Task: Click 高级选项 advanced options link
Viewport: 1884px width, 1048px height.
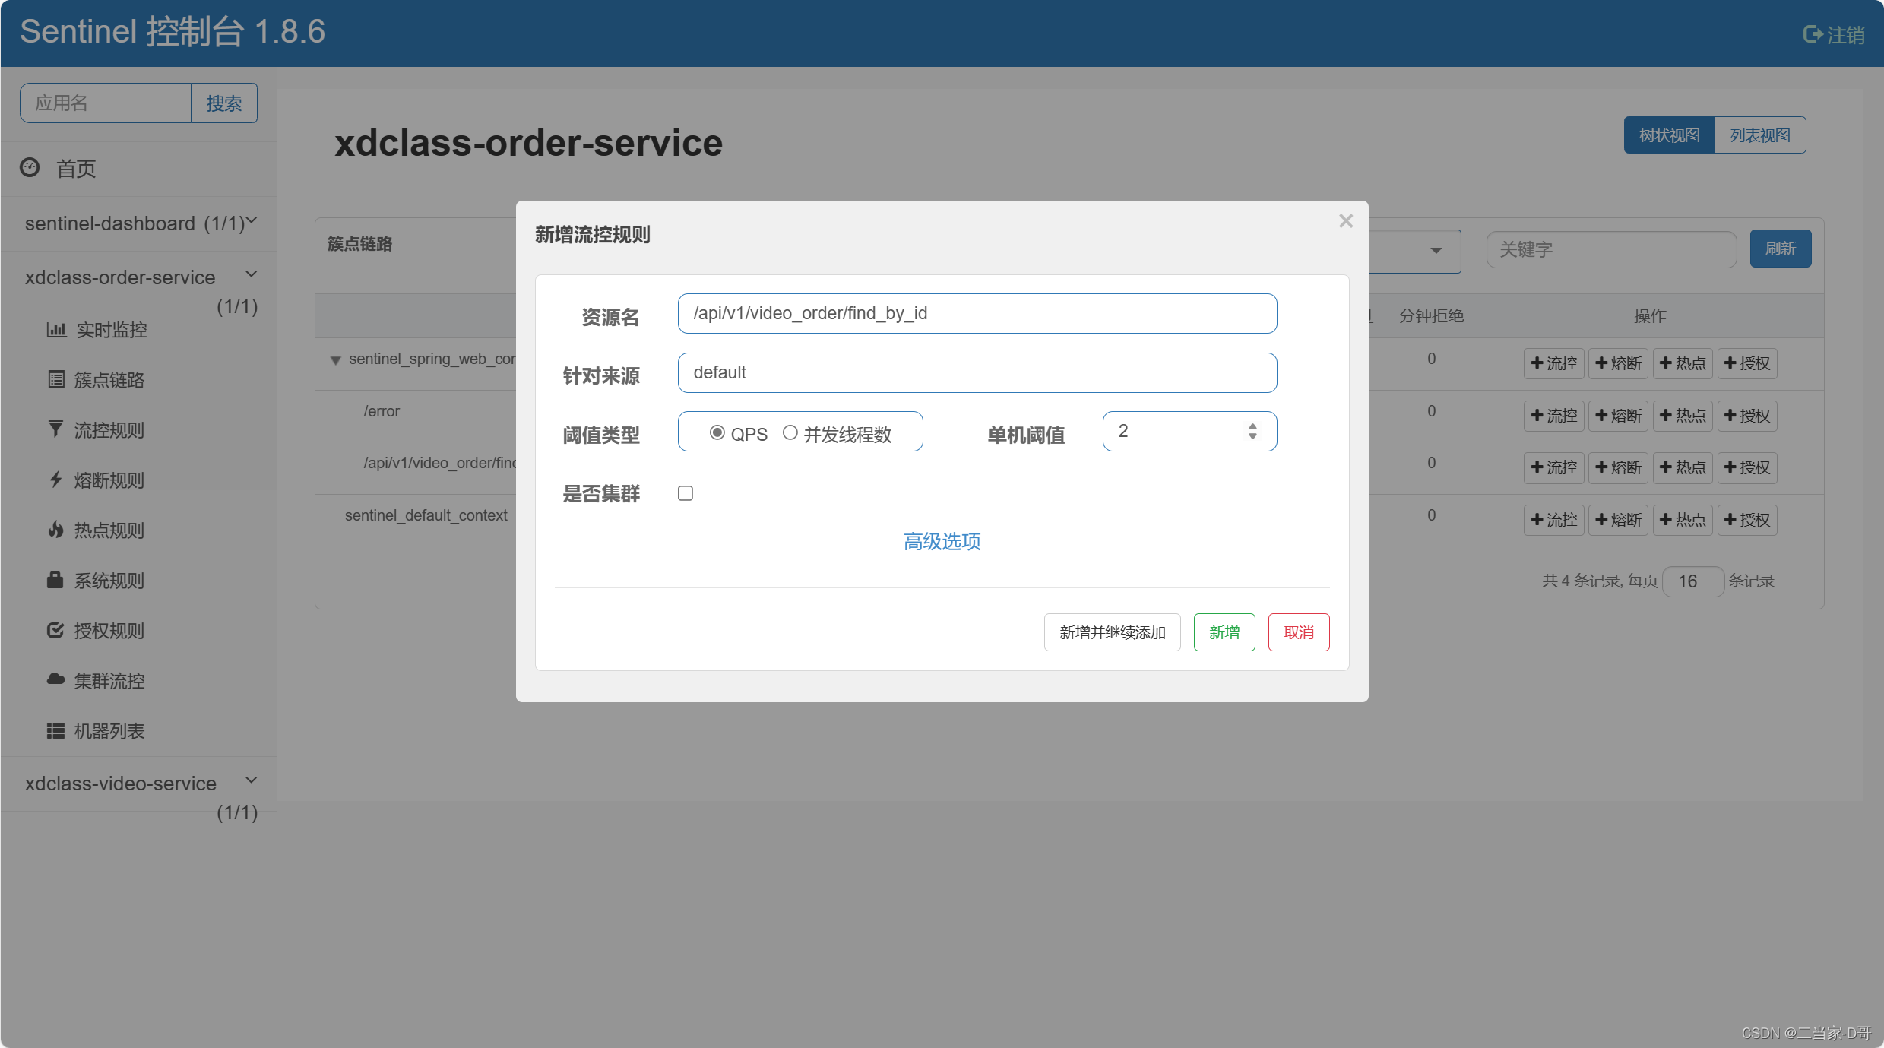Action: pyautogui.click(x=942, y=541)
